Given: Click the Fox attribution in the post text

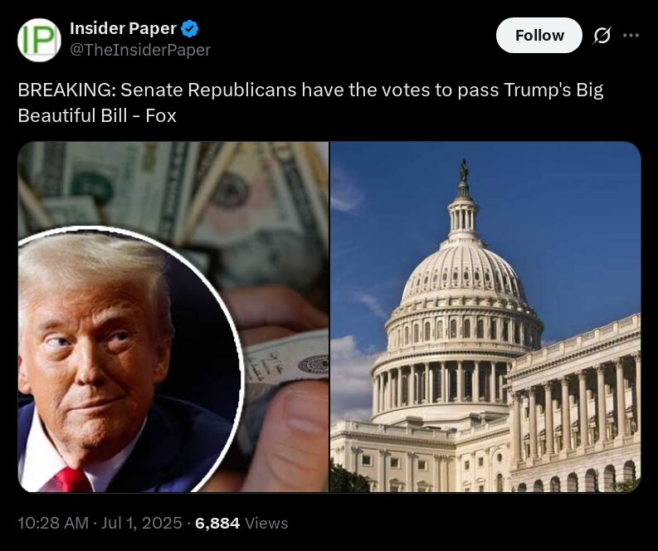Looking at the screenshot, I should (161, 115).
